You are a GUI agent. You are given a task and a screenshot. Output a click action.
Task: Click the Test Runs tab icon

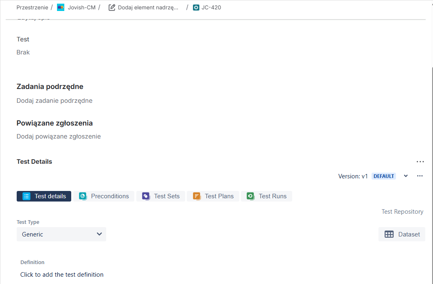coord(251,196)
